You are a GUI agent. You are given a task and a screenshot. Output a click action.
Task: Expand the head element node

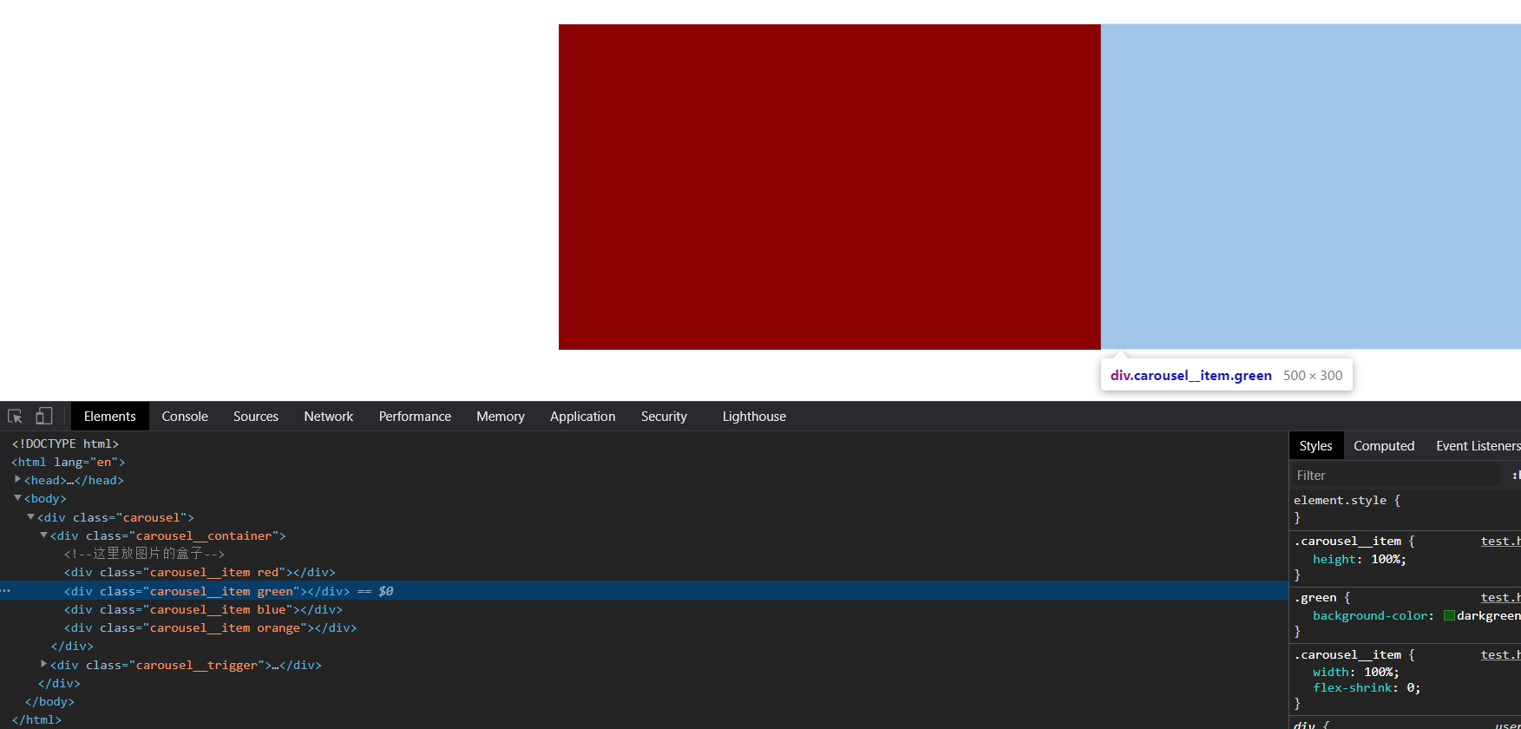click(x=17, y=479)
